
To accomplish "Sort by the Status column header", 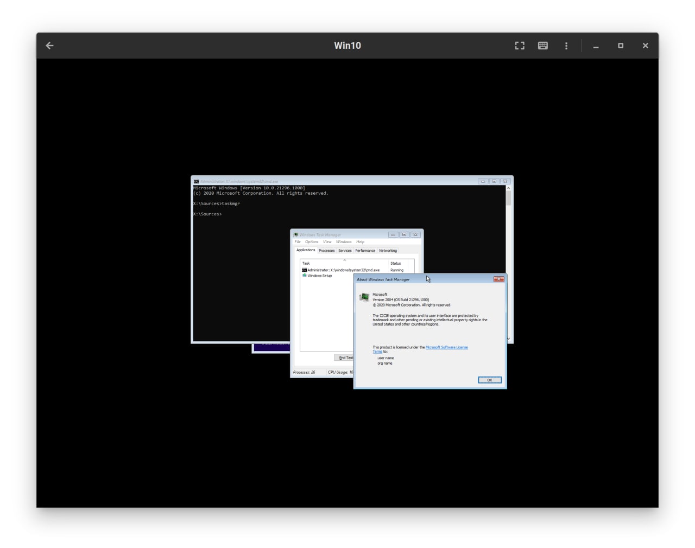I will tap(398, 263).
